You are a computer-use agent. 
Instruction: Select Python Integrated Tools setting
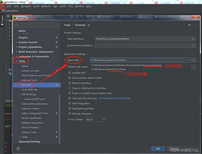(35, 113)
